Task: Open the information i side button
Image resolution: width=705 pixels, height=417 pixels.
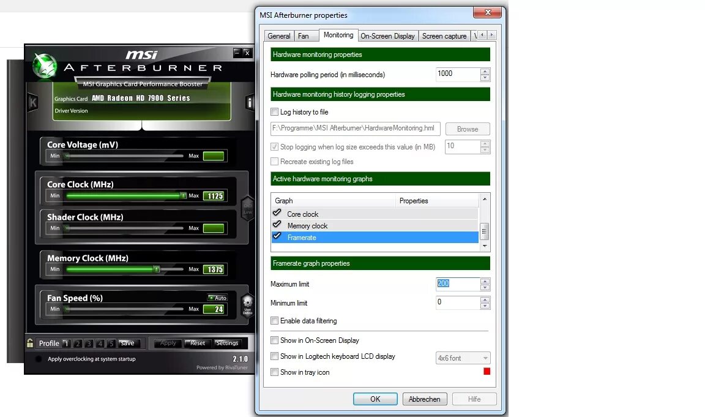Action: coord(250,102)
